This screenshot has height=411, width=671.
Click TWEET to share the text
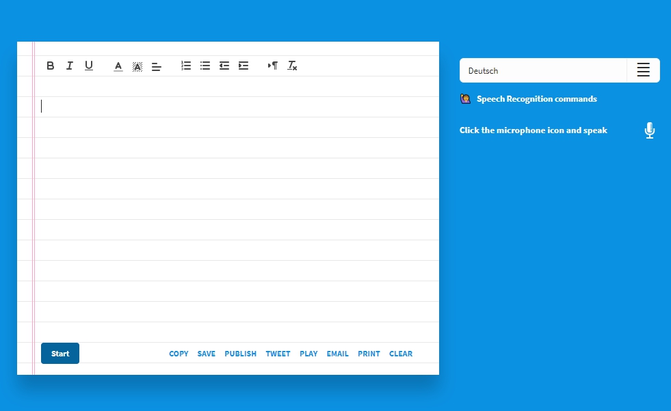278,354
